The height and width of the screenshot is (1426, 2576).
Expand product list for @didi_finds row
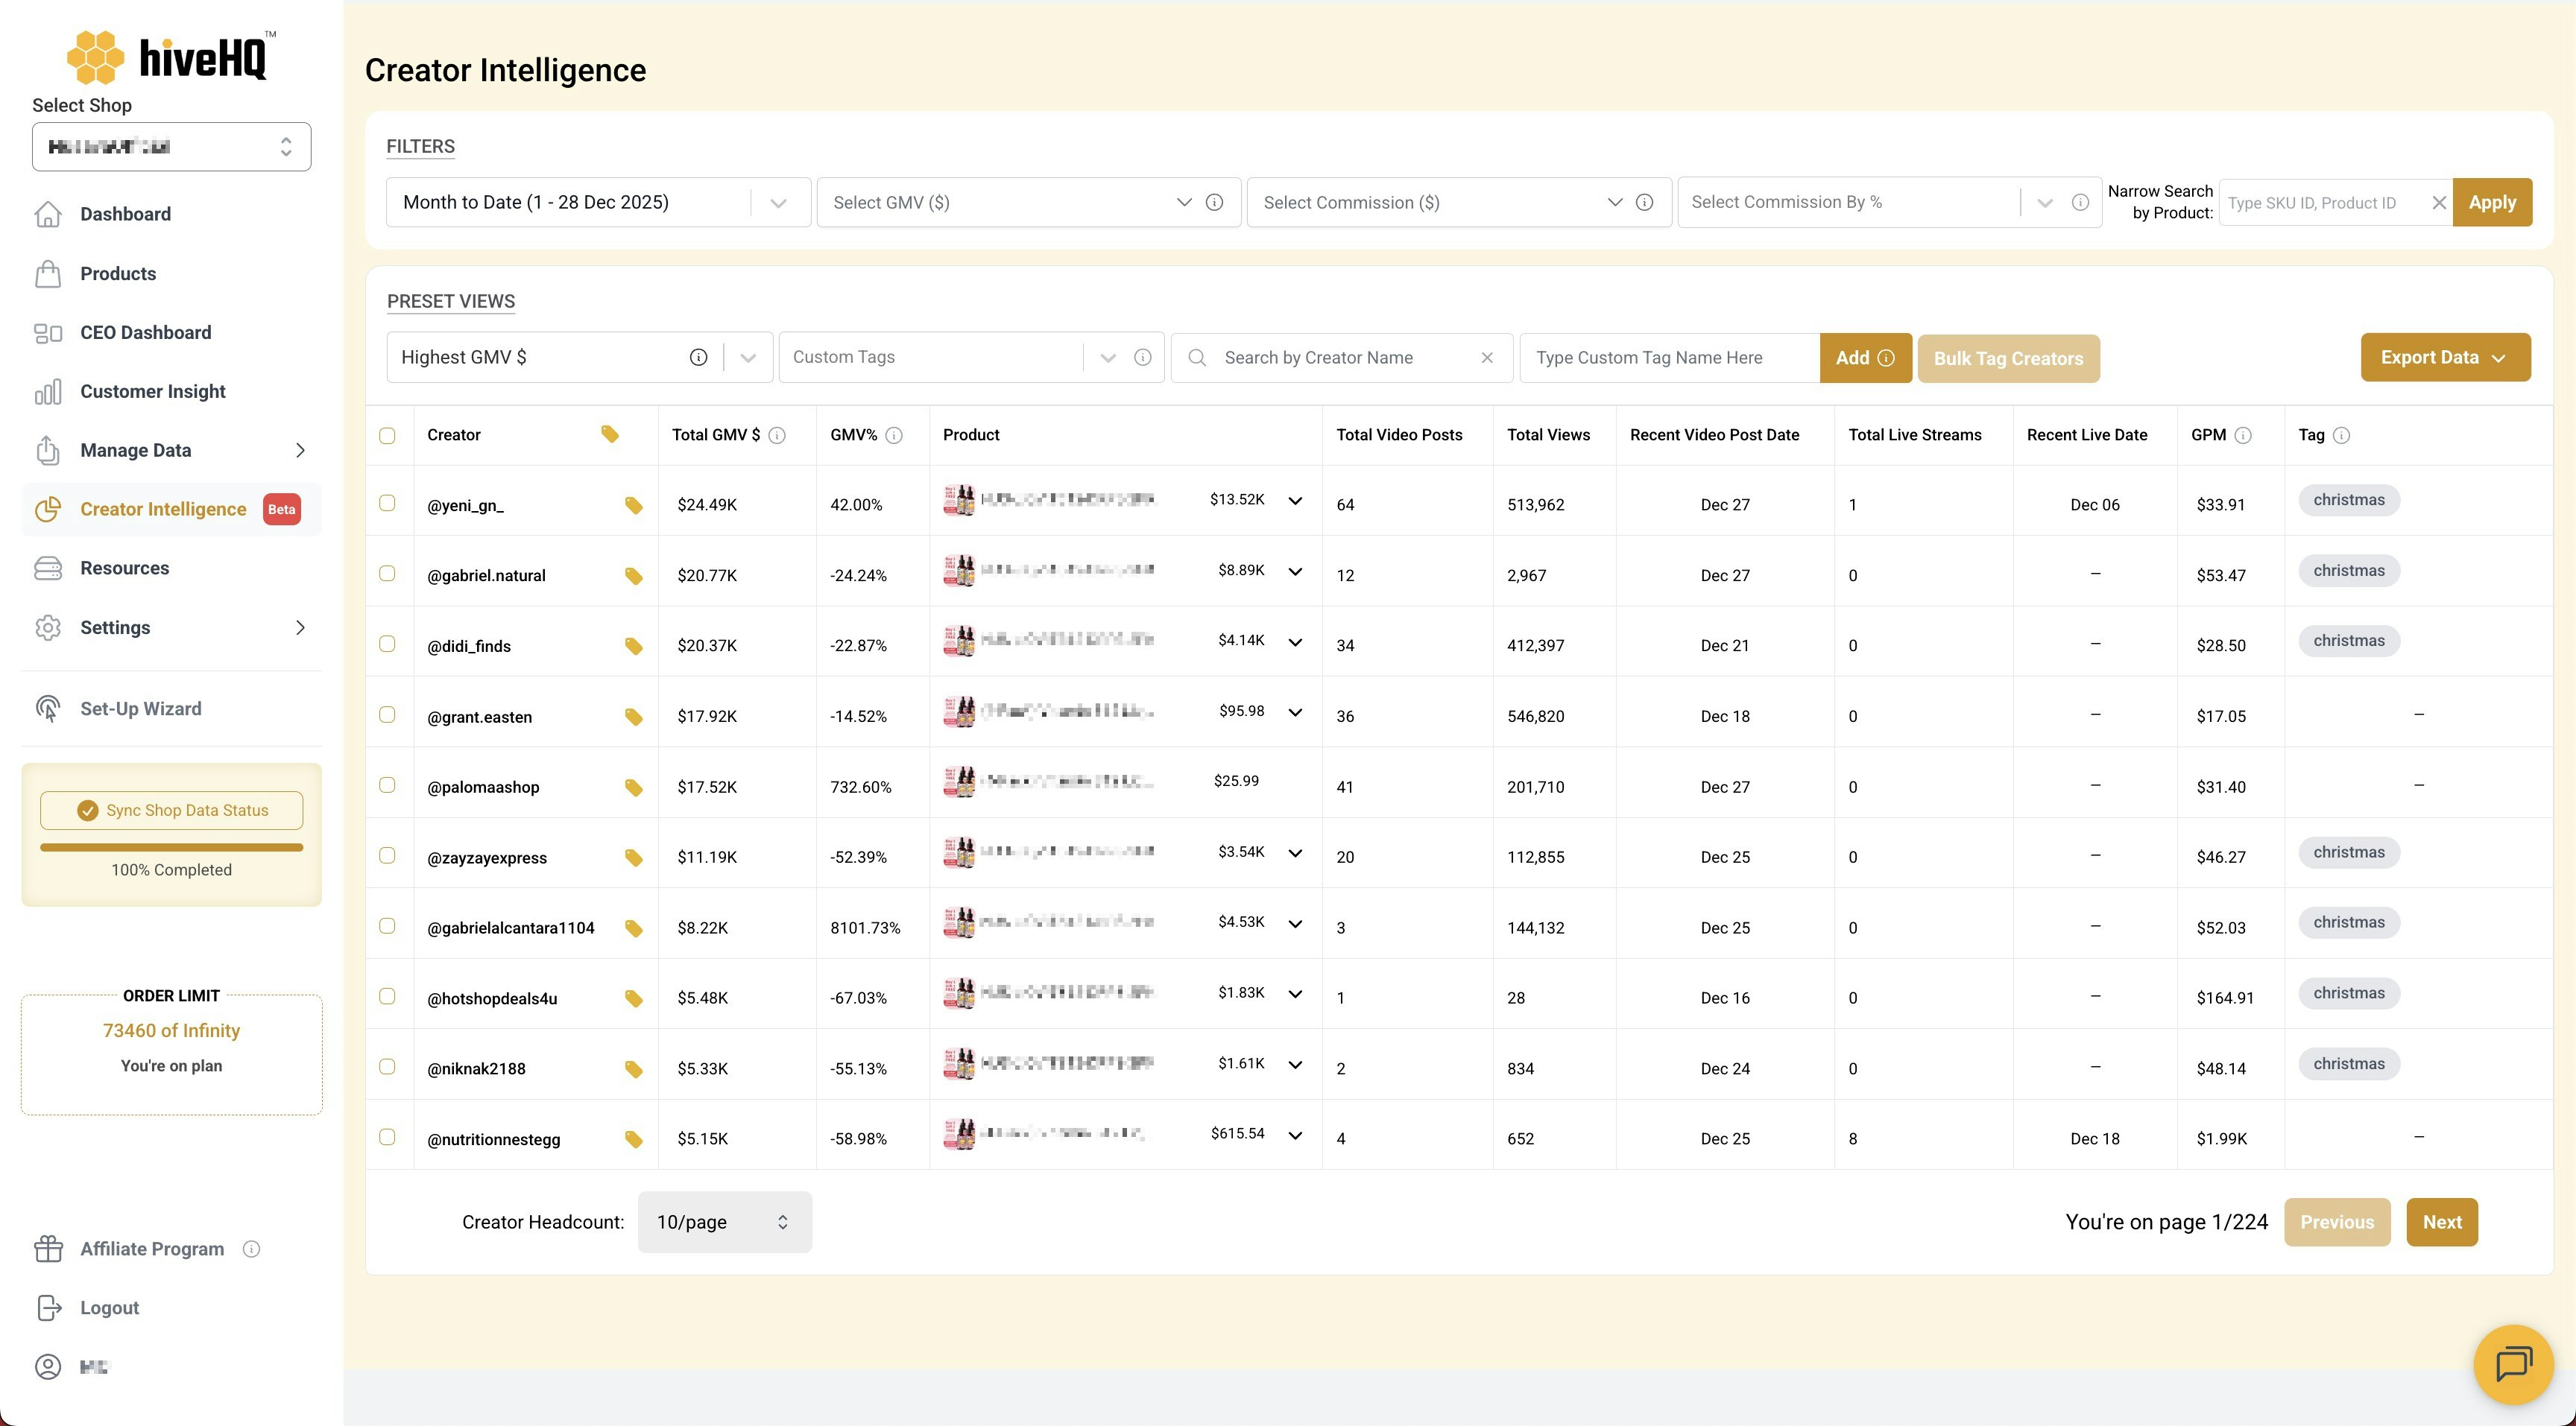coord(1295,642)
